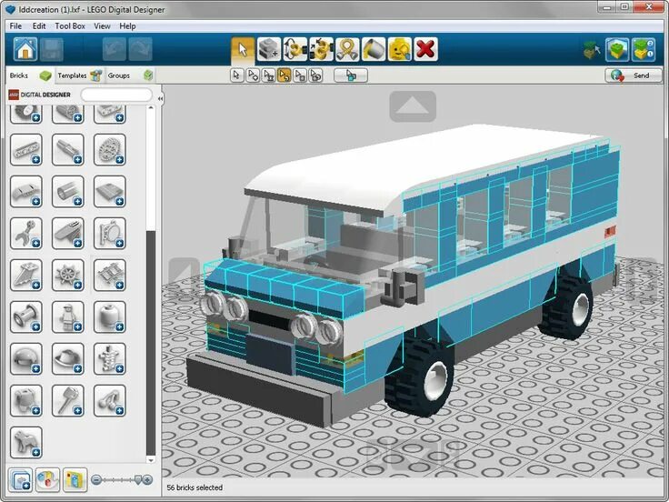The width and height of the screenshot is (669, 502).
Task: Select the Paint bucket tool
Action: (x=374, y=49)
